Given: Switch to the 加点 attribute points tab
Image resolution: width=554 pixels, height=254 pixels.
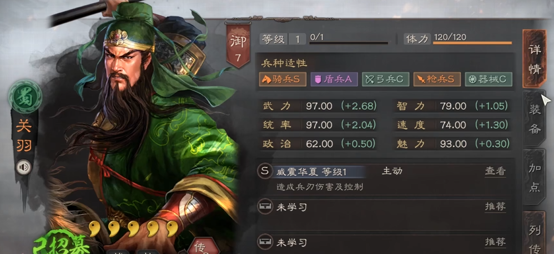Looking at the screenshot, I should coord(535,177).
